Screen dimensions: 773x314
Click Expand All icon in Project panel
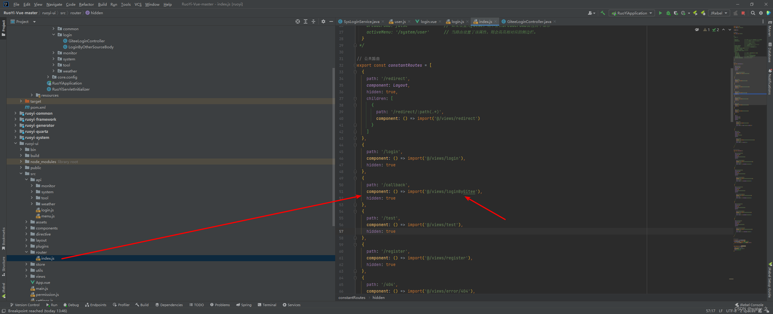coord(306,21)
